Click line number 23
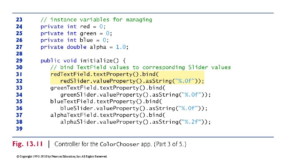 tap(19, 20)
